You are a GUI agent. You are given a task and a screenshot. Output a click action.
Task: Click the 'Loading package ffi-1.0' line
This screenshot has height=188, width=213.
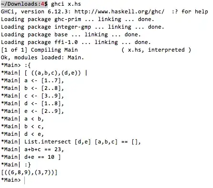(x=76, y=42)
